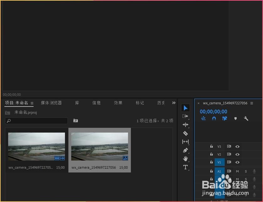Select the sequence thumbnail wx_camera_1549697227056
263x202 pixels.
click(99, 146)
